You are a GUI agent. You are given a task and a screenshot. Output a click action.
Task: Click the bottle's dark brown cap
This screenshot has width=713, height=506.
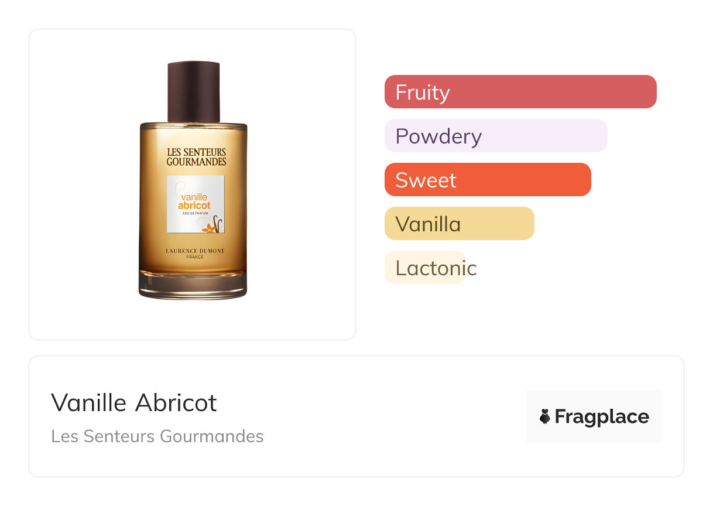click(194, 91)
